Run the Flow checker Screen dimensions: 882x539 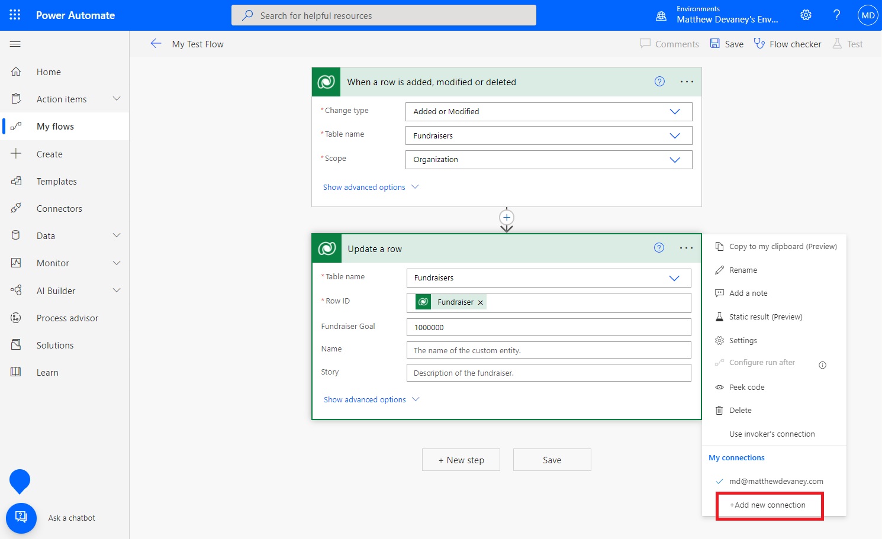click(788, 43)
